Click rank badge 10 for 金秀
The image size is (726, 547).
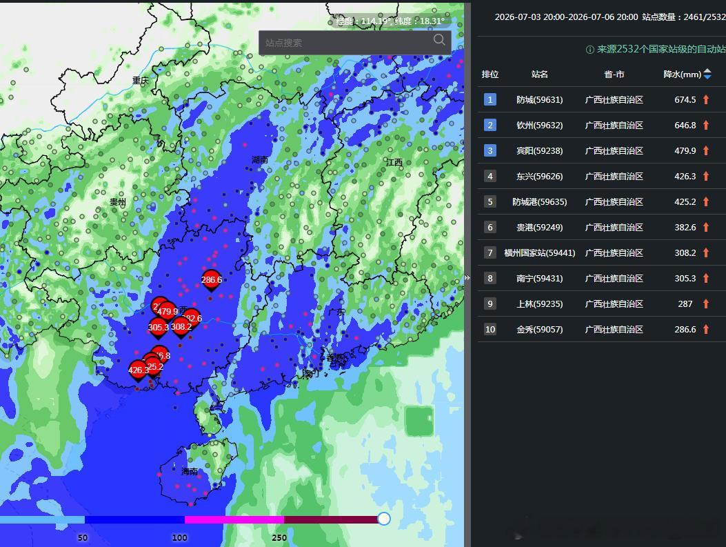490,329
